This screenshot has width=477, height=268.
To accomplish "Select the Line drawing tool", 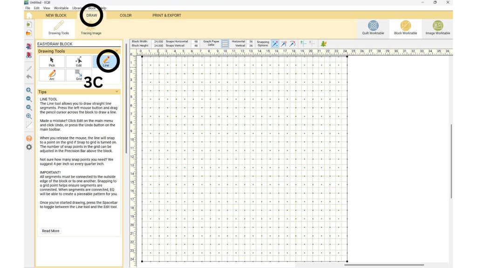I will [106, 61].
